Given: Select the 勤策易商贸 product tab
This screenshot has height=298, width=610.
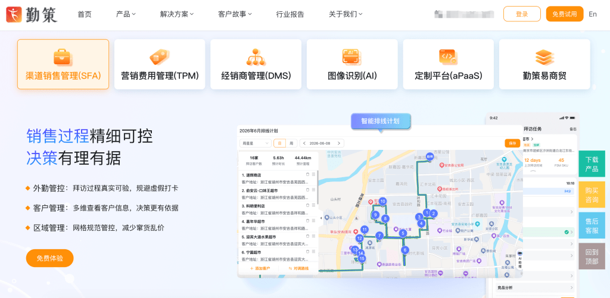Looking at the screenshot, I should [544, 64].
